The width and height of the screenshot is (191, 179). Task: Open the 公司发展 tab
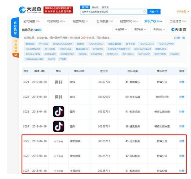(x=105, y=21)
